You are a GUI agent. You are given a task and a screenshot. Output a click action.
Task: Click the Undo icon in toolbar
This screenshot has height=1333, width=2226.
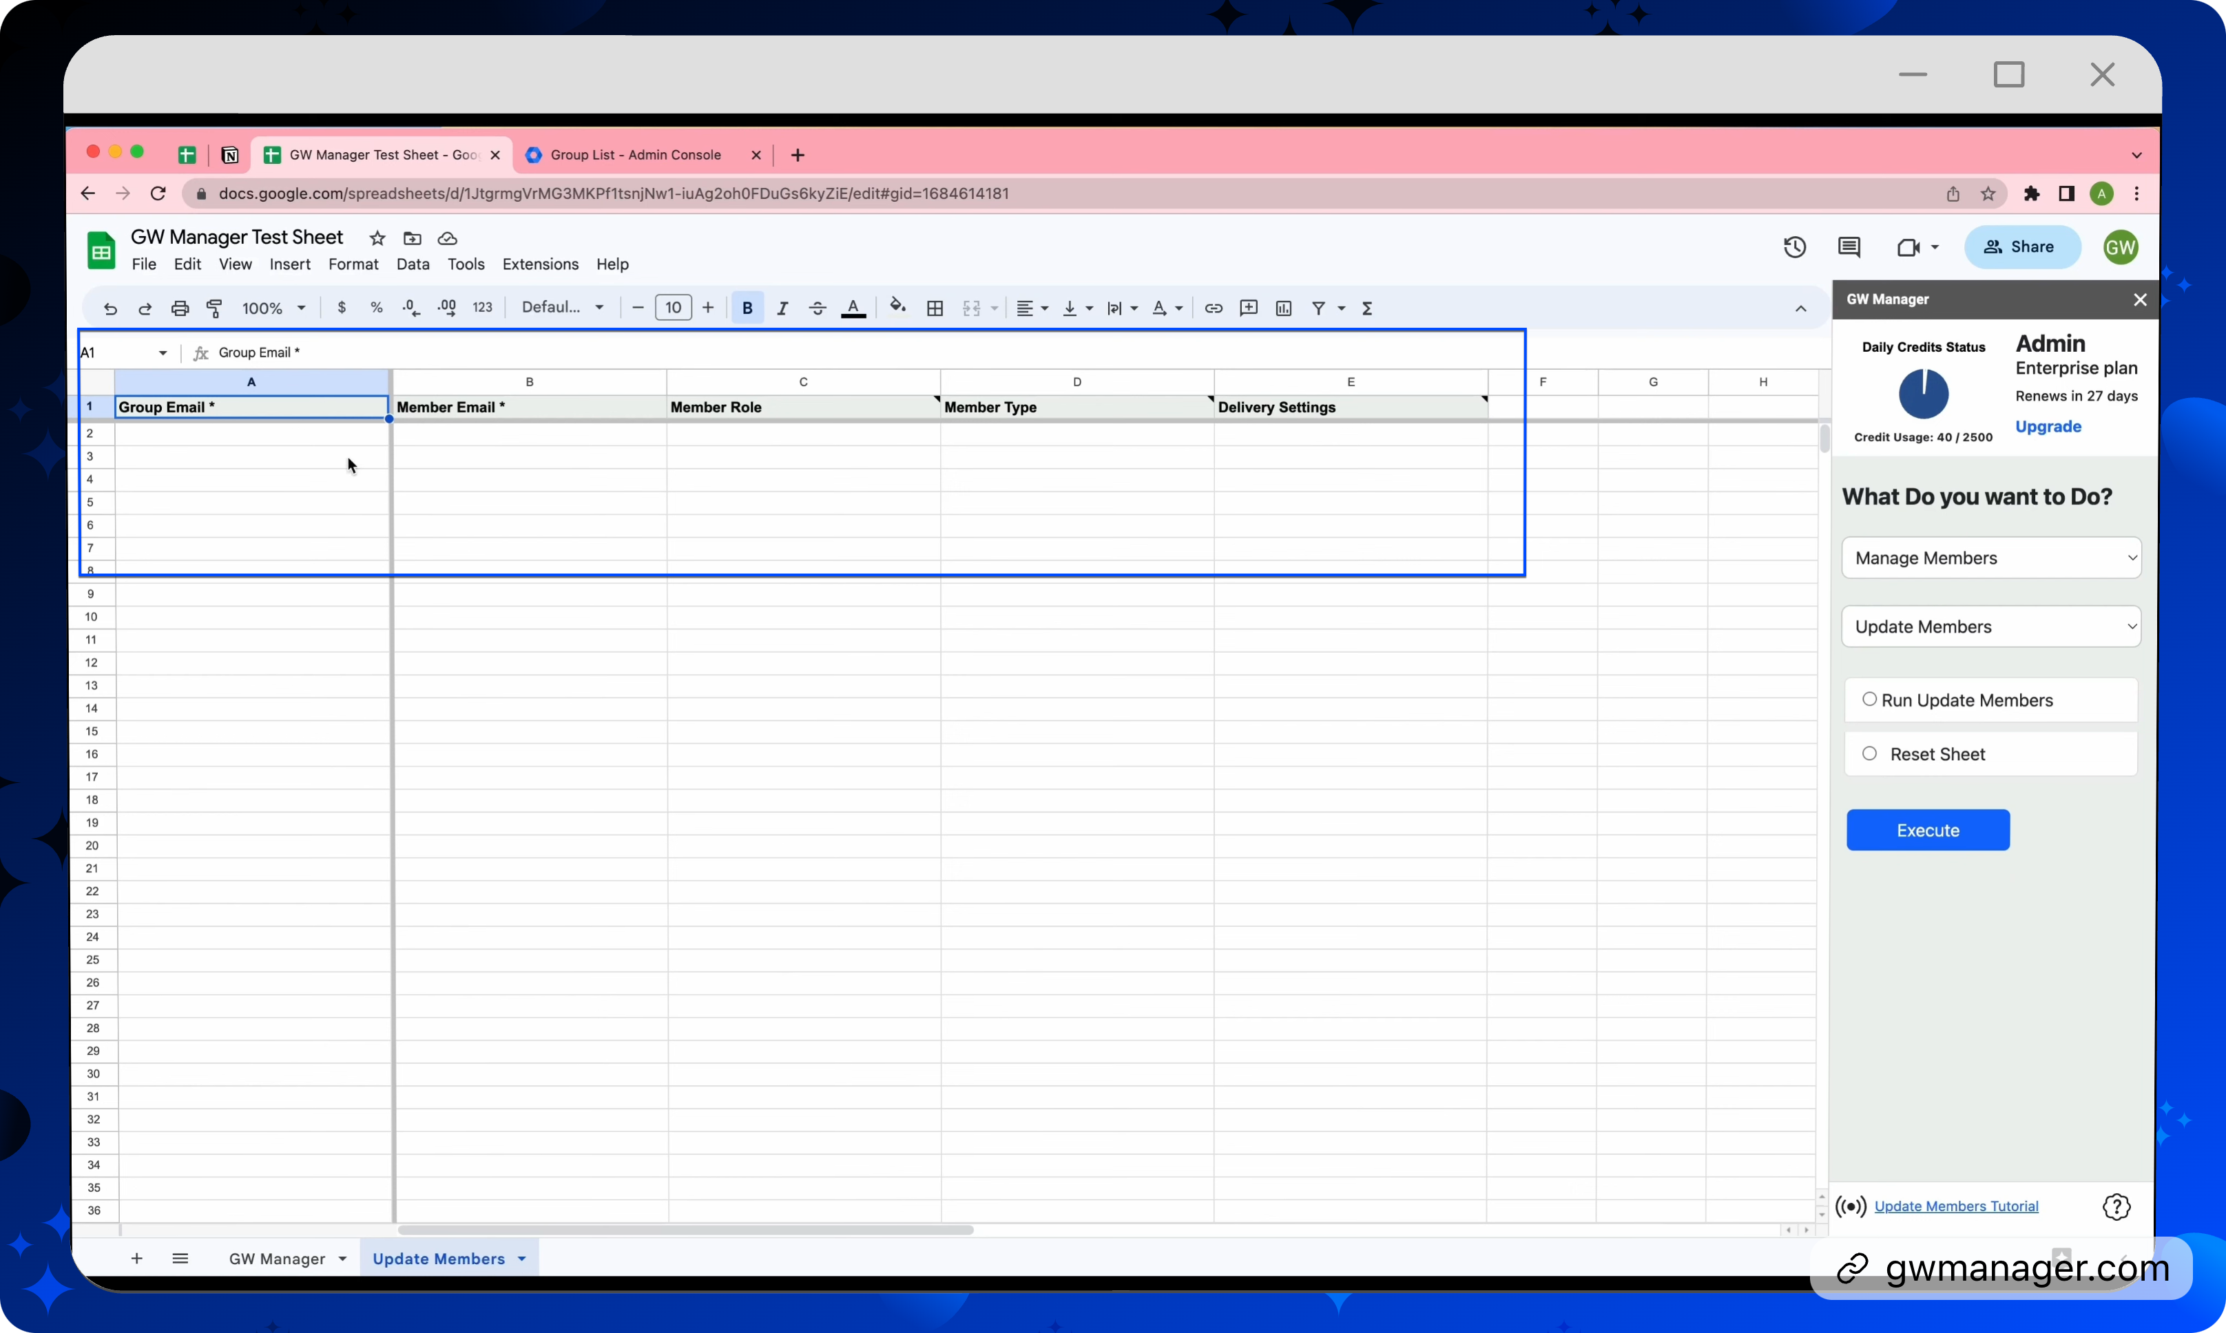point(110,308)
